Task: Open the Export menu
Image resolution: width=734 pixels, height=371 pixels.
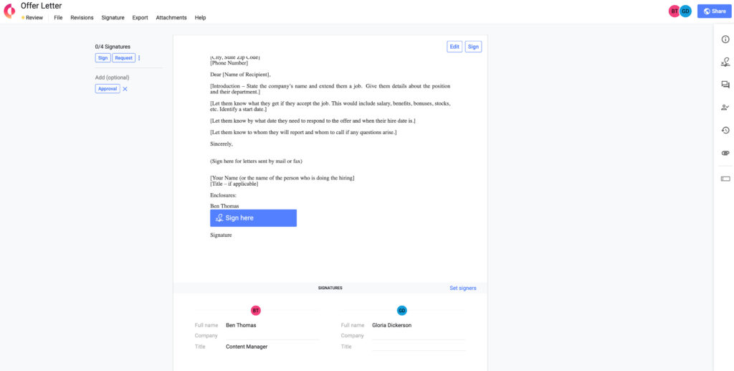Action: click(x=140, y=18)
